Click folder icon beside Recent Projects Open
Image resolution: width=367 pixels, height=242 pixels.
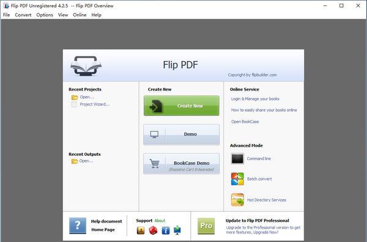[75, 97]
